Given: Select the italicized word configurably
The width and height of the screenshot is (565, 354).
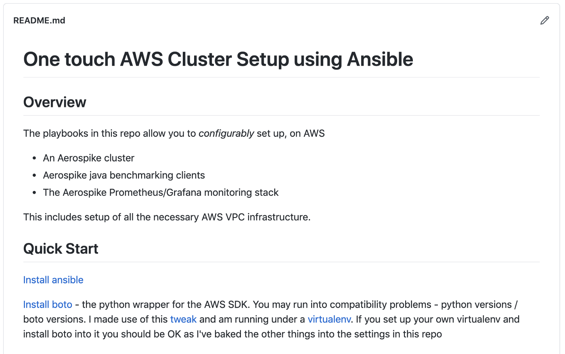Looking at the screenshot, I should 226,133.
